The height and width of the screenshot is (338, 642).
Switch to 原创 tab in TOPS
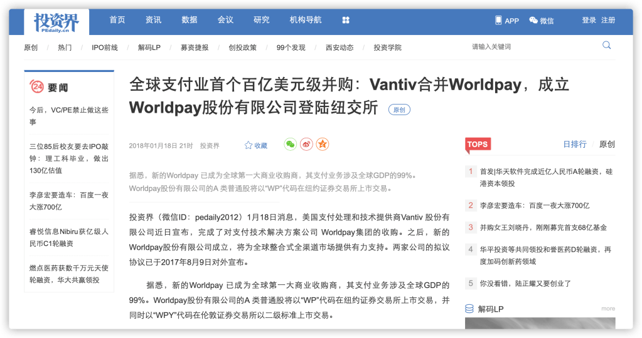[x=607, y=144]
